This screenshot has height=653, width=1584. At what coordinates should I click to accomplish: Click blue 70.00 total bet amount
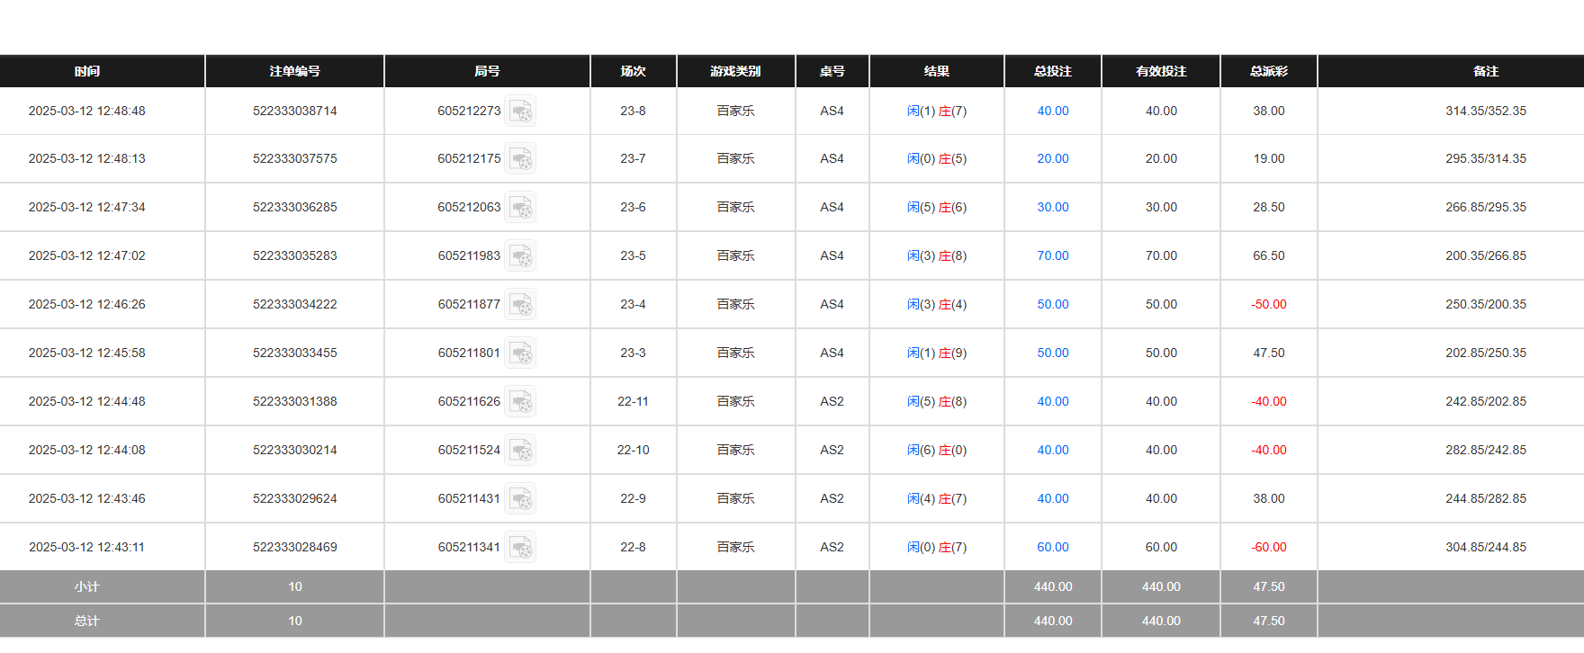point(1052,255)
